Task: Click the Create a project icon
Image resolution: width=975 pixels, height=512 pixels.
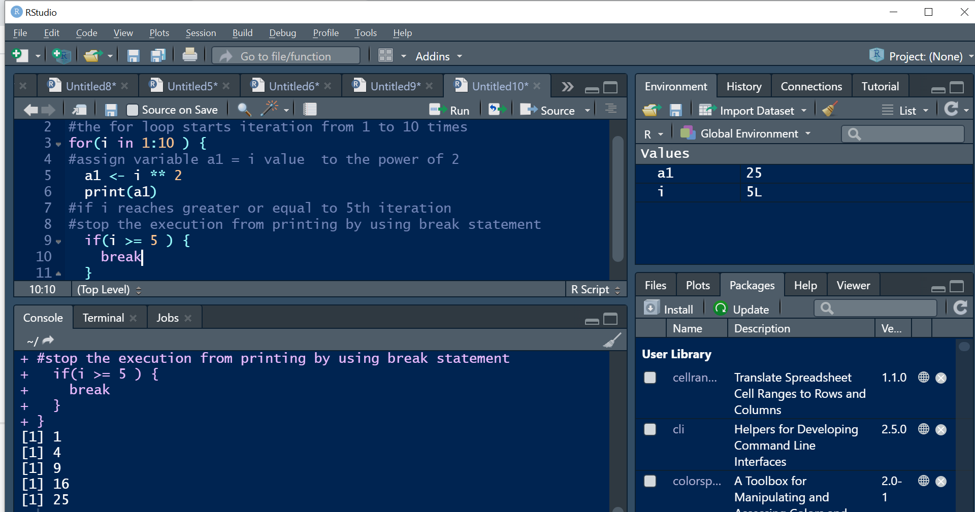Action: (61, 55)
